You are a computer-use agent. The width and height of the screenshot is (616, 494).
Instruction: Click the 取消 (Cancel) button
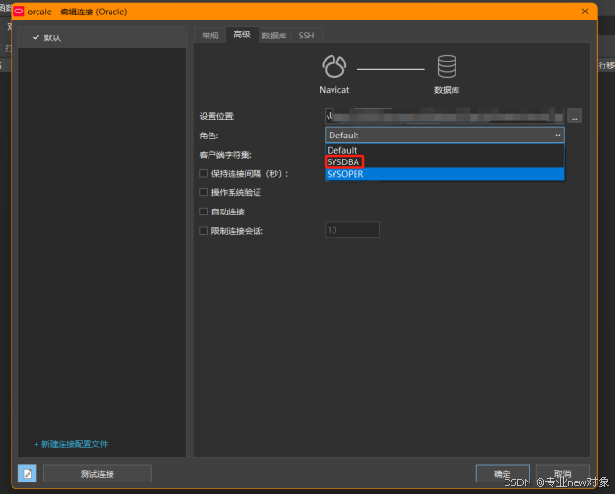562,474
